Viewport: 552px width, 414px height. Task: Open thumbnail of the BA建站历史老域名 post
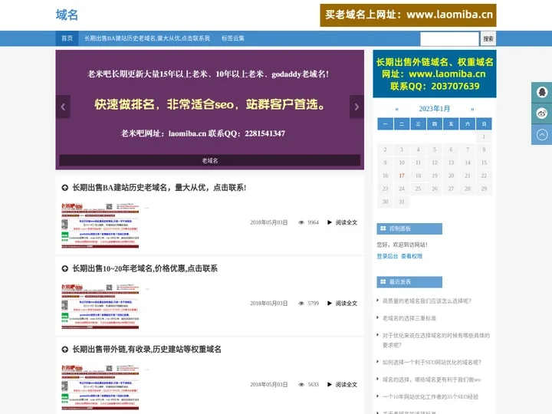[100, 225]
